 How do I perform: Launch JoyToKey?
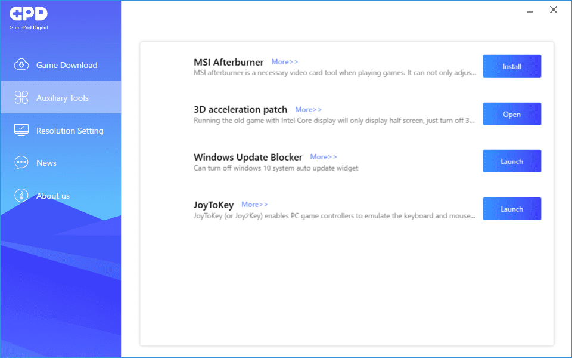(x=512, y=209)
